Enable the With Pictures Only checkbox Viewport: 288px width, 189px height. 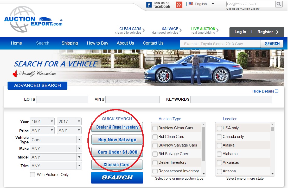pyautogui.click(x=33, y=175)
